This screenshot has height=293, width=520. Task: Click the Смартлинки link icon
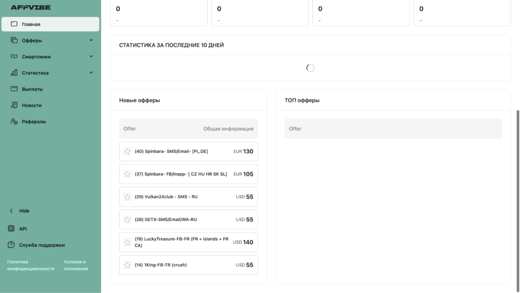click(14, 56)
